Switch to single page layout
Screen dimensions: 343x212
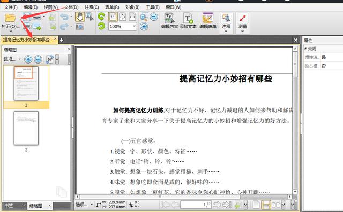[x=256, y=205]
